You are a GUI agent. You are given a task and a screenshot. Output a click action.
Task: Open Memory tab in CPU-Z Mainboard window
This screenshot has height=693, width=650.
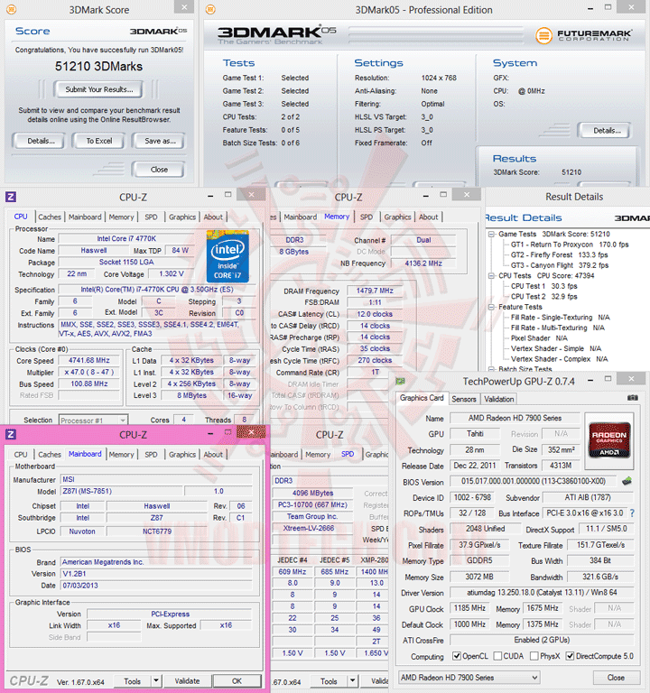click(121, 455)
